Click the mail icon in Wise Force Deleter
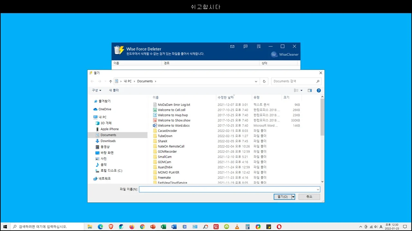This screenshot has height=231, width=412. click(232, 47)
